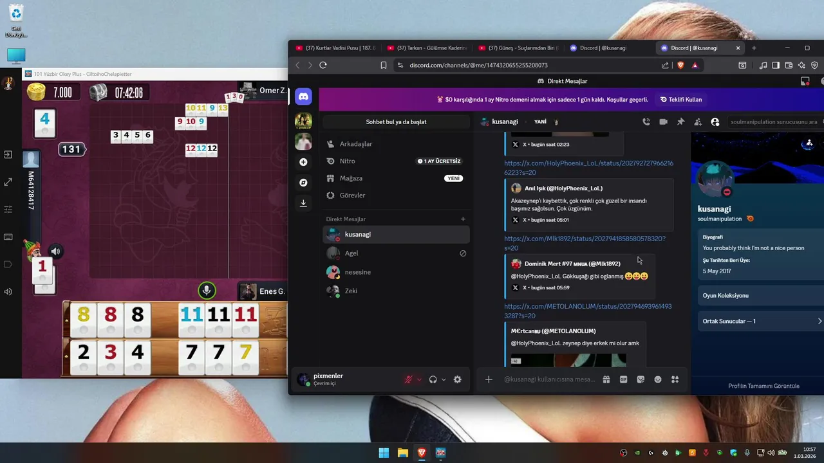Click the keyboard icon in Okey sidebar
The image size is (824, 463).
tap(8, 237)
